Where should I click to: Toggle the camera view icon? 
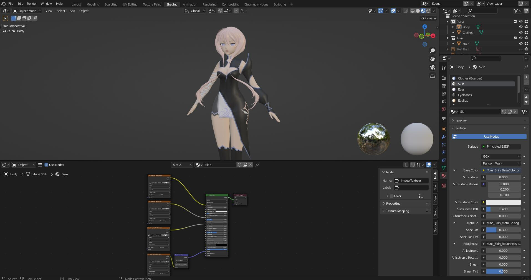432,67
